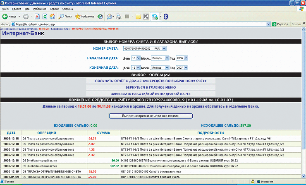Click the K toolbar icon
Image resolution: width=306 pixels, height=185 pixels.
146,17
